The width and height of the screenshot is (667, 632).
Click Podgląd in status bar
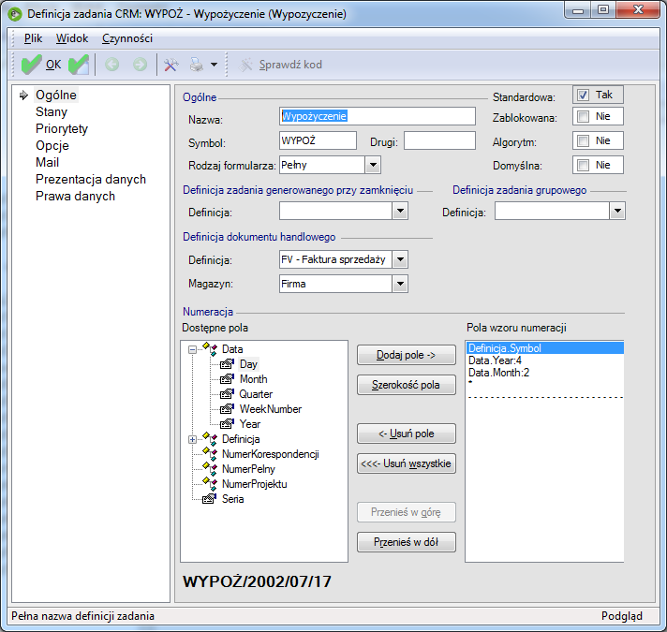(x=621, y=616)
